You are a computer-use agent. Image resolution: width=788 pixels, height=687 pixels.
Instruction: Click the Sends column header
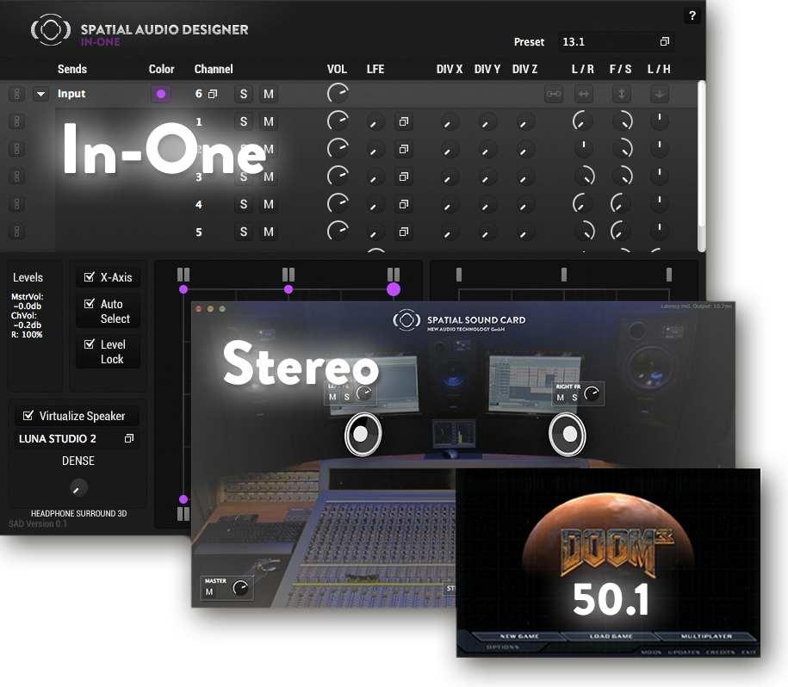pyautogui.click(x=72, y=69)
